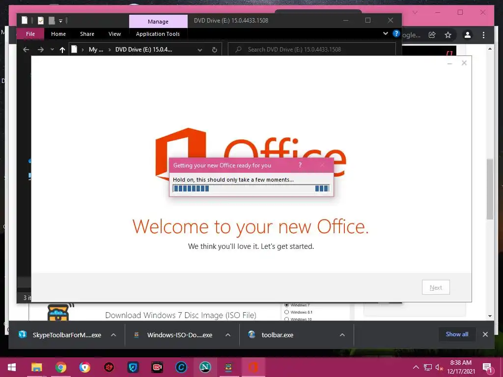Go forward in File Explorer
Screen dimensions: 503x377
tap(40, 50)
